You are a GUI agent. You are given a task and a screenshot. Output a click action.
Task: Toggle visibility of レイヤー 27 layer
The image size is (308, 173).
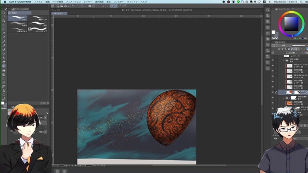tap(273, 87)
